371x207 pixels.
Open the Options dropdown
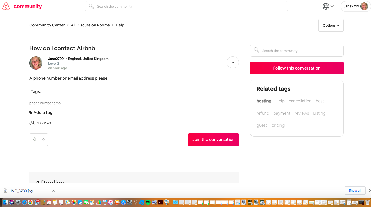tap(331, 25)
